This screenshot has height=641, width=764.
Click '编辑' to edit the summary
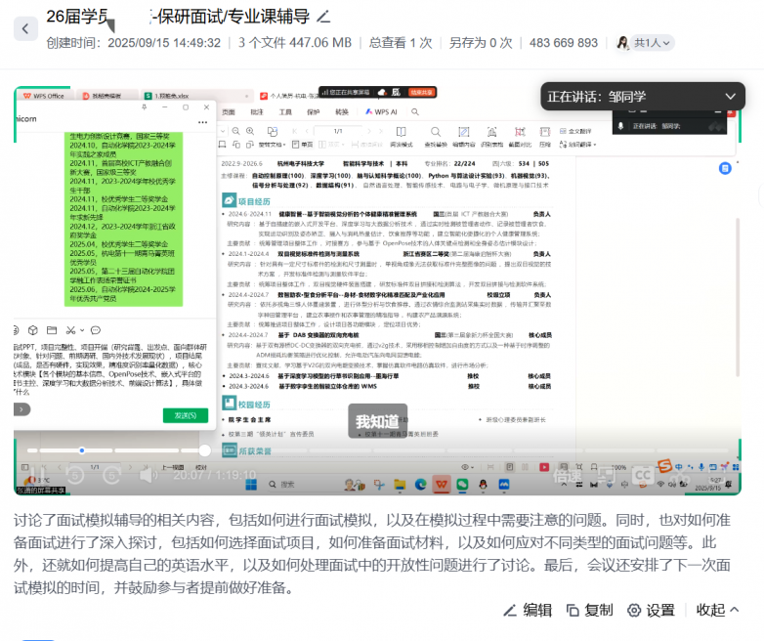click(x=528, y=610)
